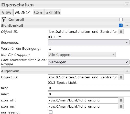
Task: Open object browser for Sichtbarkeit Object ID
Action: pos(121,32)
